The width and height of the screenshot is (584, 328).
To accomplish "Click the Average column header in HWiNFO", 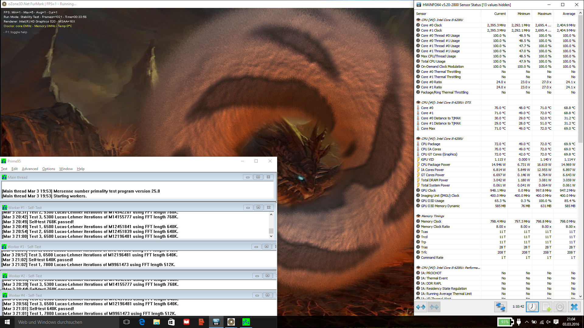I will point(565,14).
